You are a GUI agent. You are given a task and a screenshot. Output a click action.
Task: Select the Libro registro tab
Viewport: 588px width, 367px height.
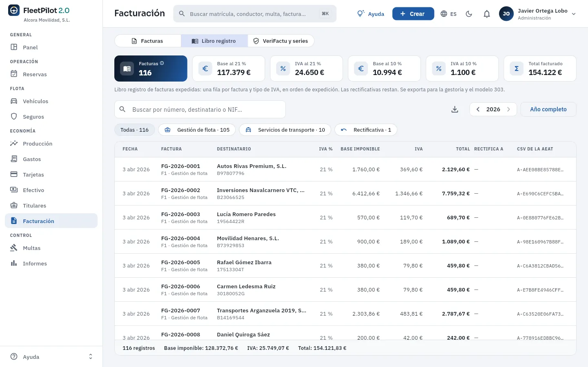pyautogui.click(x=214, y=41)
